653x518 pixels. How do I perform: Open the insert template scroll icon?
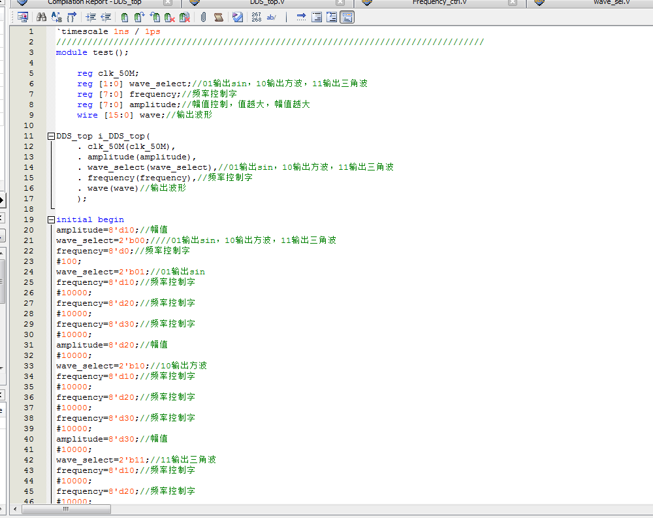tap(218, 17)
